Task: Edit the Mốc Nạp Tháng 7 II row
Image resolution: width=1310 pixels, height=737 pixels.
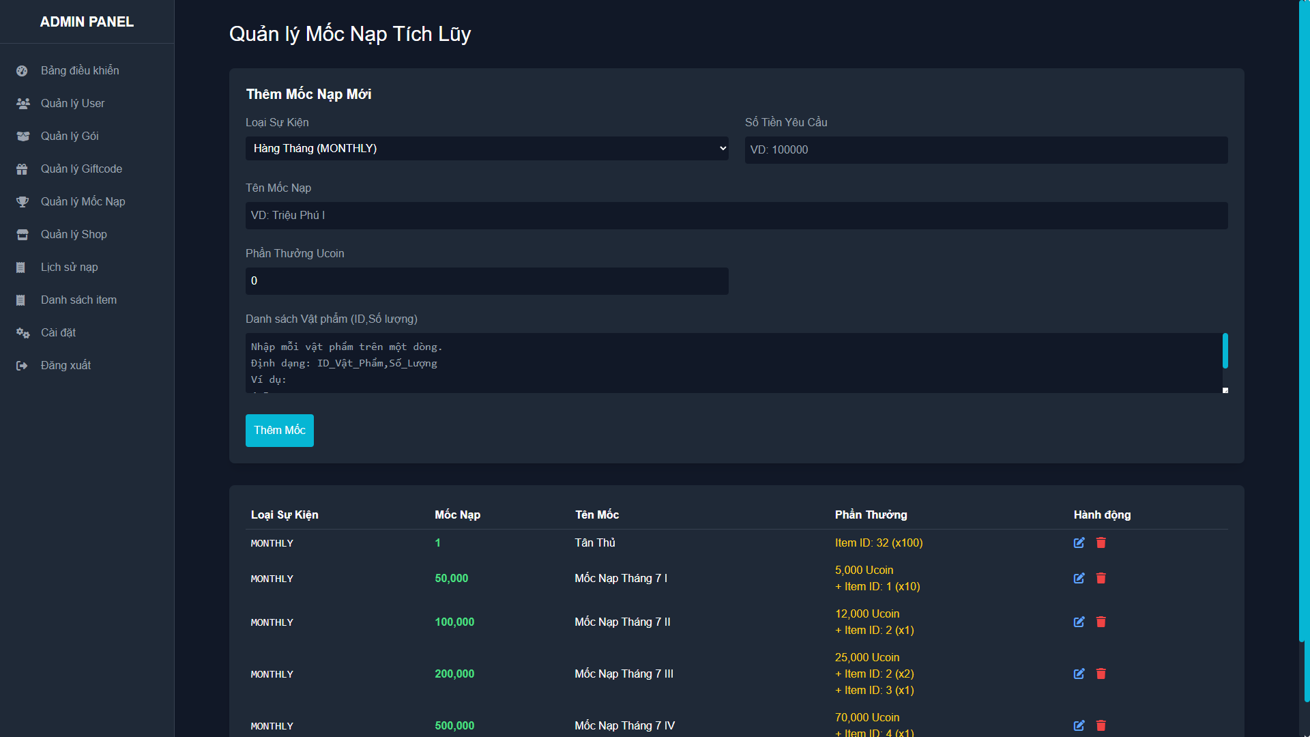Action: (x=1079, y=622)
